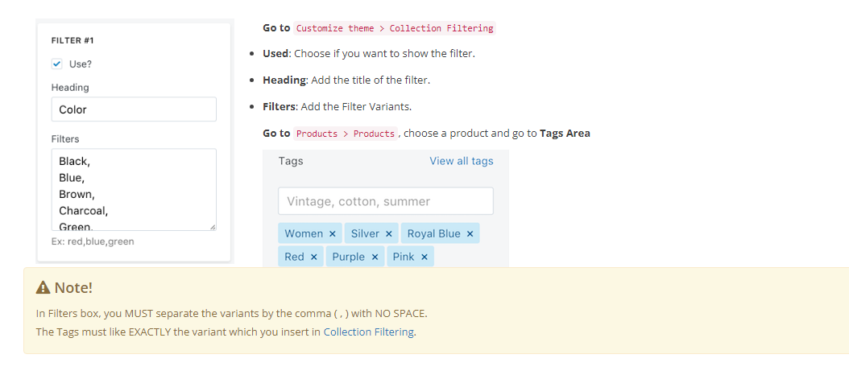Click the Heading field containing Color
The image size is (849, 375).
click(134, 109)
